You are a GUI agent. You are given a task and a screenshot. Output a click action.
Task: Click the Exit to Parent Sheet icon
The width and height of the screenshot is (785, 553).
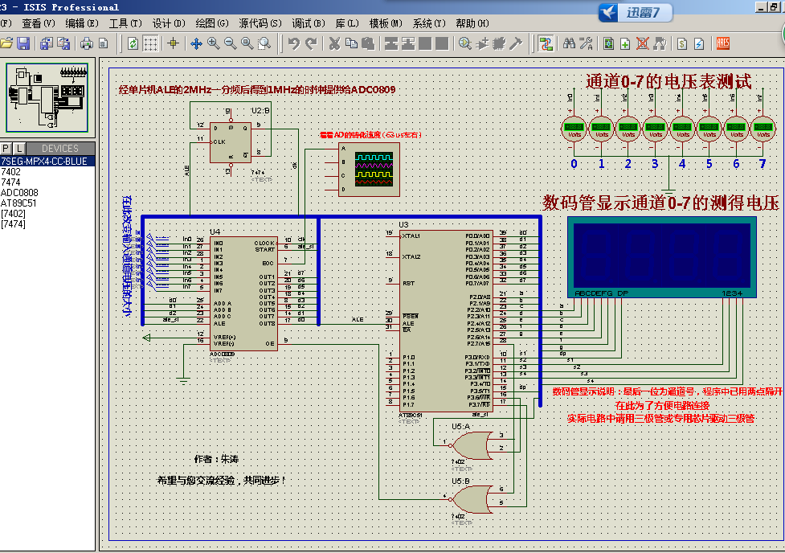[x=660, y=43]
